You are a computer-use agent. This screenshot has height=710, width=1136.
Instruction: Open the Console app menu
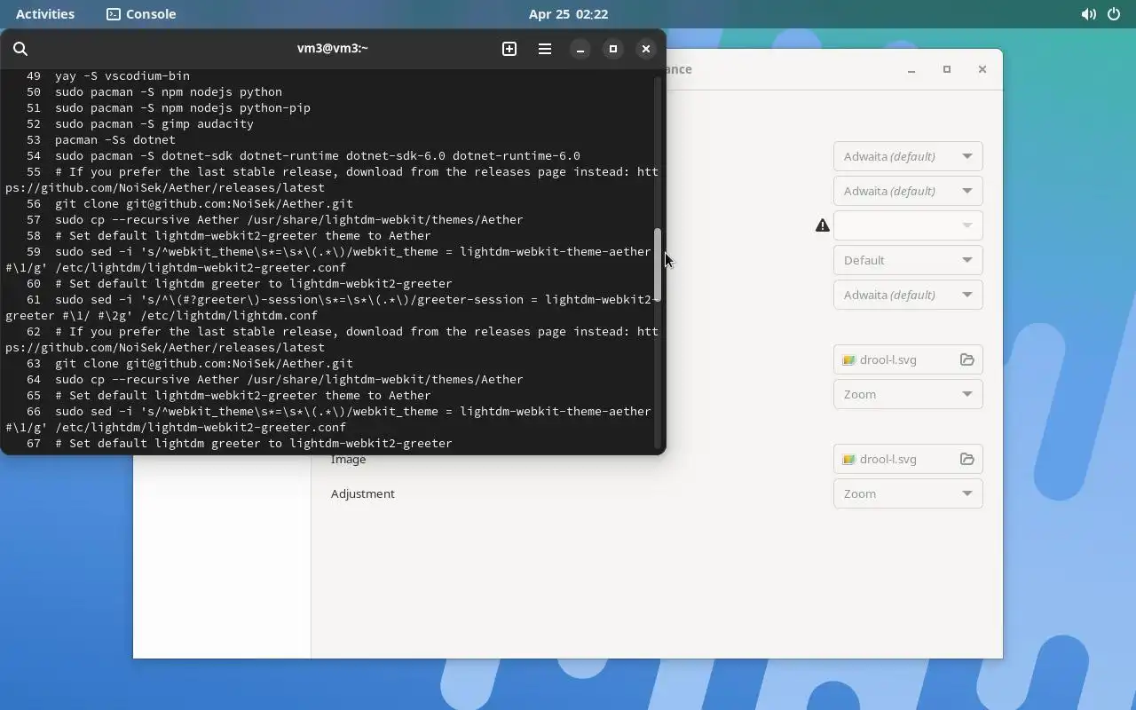tap(141, 14)
